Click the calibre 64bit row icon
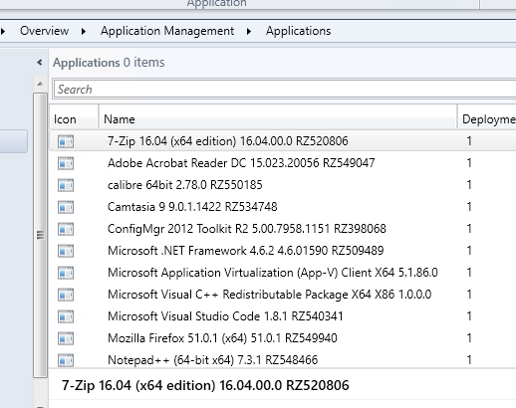The image size is (516, 408). 66,185
